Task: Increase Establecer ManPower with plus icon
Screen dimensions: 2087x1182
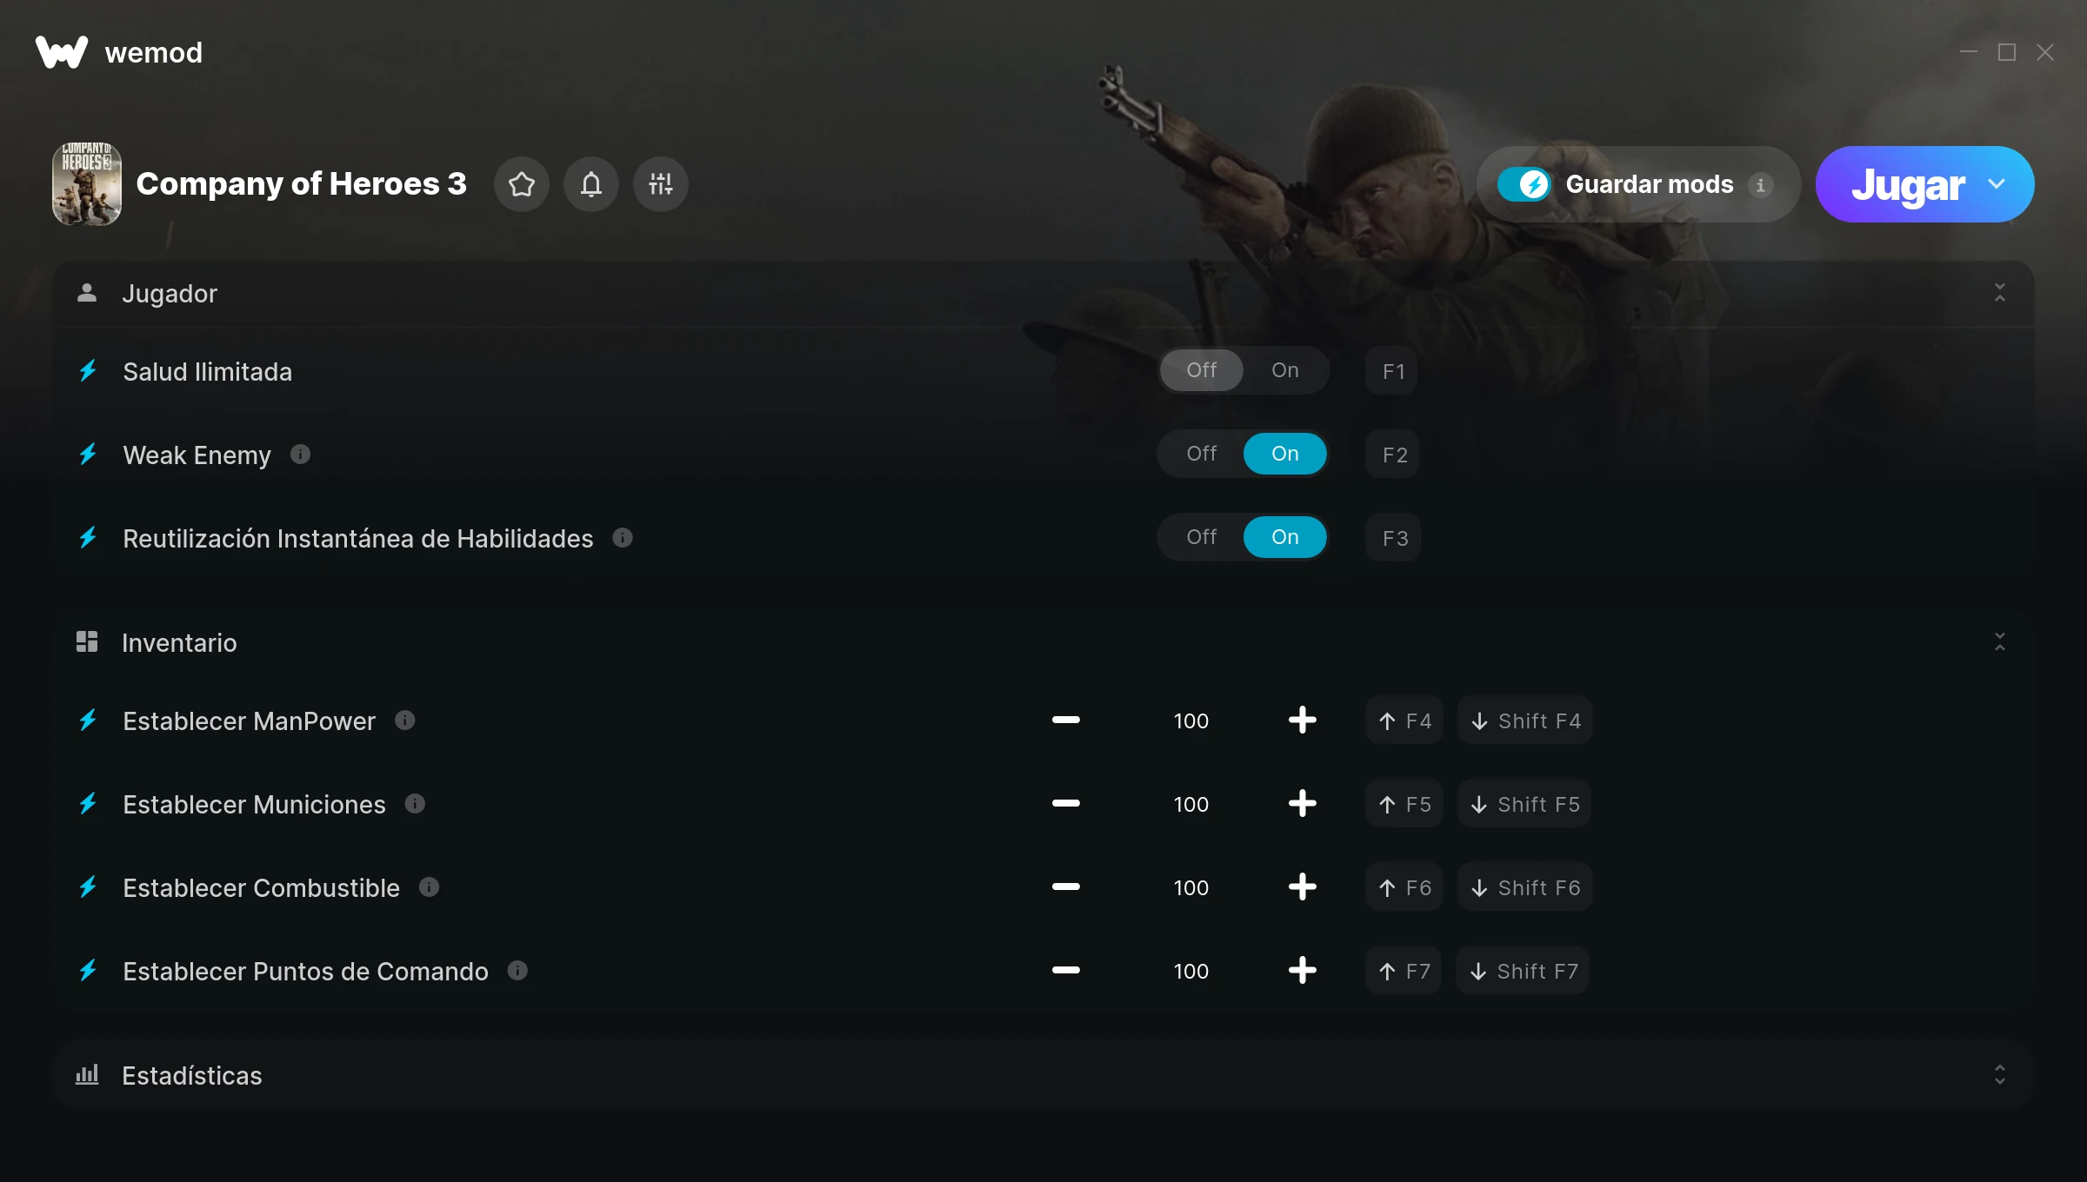Action: tap(1302, 720)
